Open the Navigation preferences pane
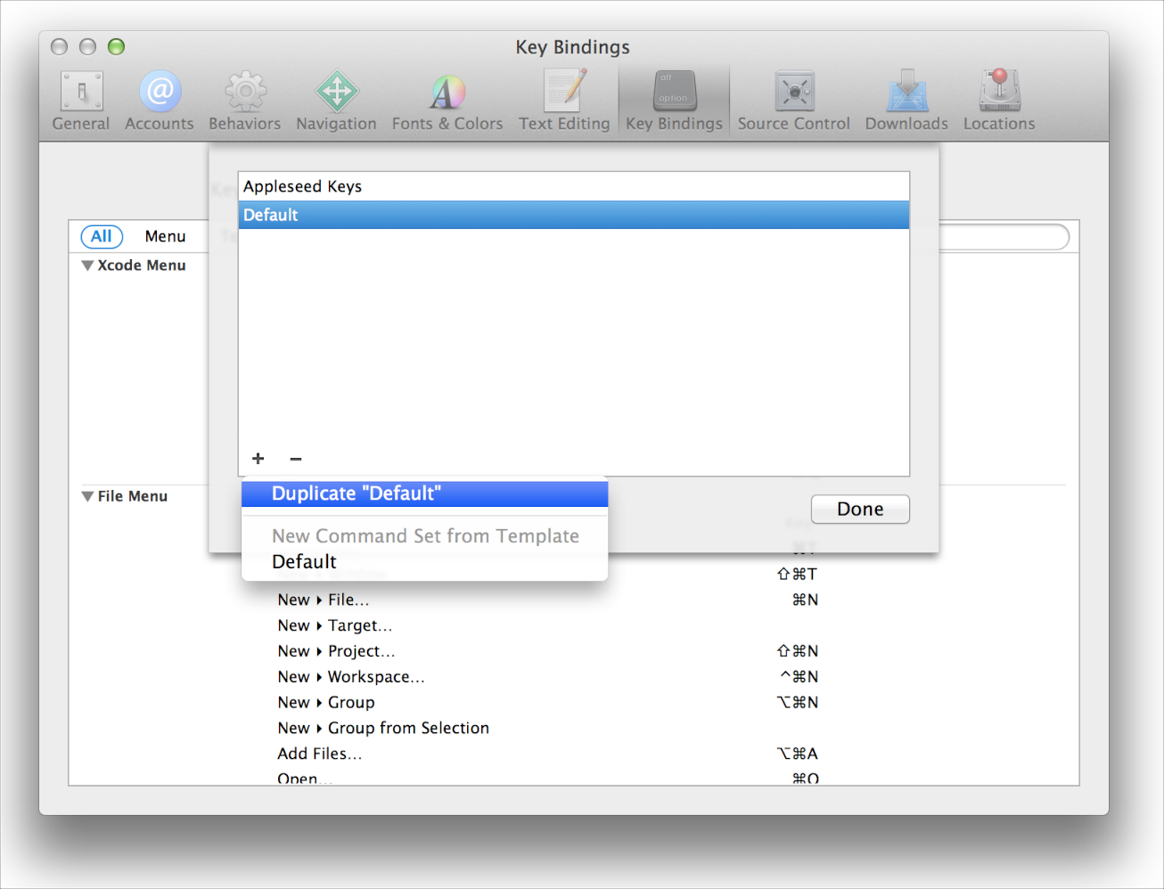Screen dimensions: 1164x889 pos(336,102)
